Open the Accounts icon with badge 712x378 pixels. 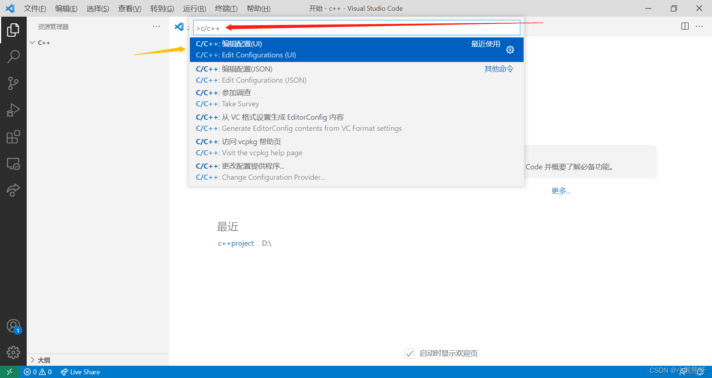(13, 326)
